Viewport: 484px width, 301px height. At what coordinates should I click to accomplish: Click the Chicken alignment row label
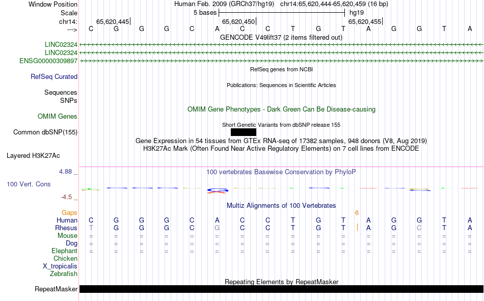pyautogui.click(x=65, y=258)
